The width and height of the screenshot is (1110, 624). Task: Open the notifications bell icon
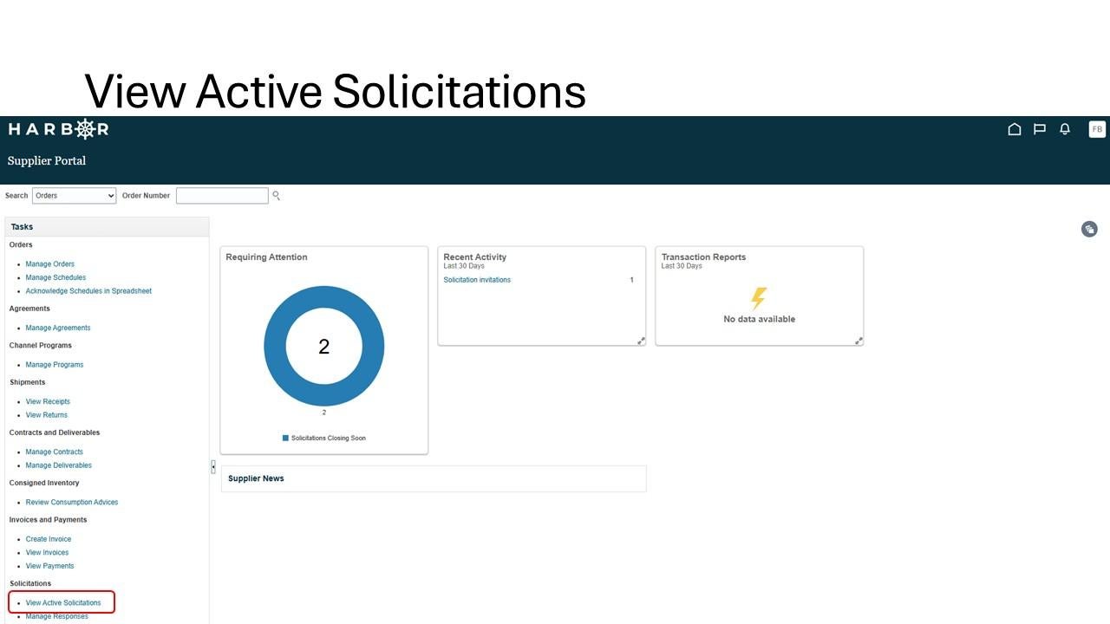[1065, 129]
